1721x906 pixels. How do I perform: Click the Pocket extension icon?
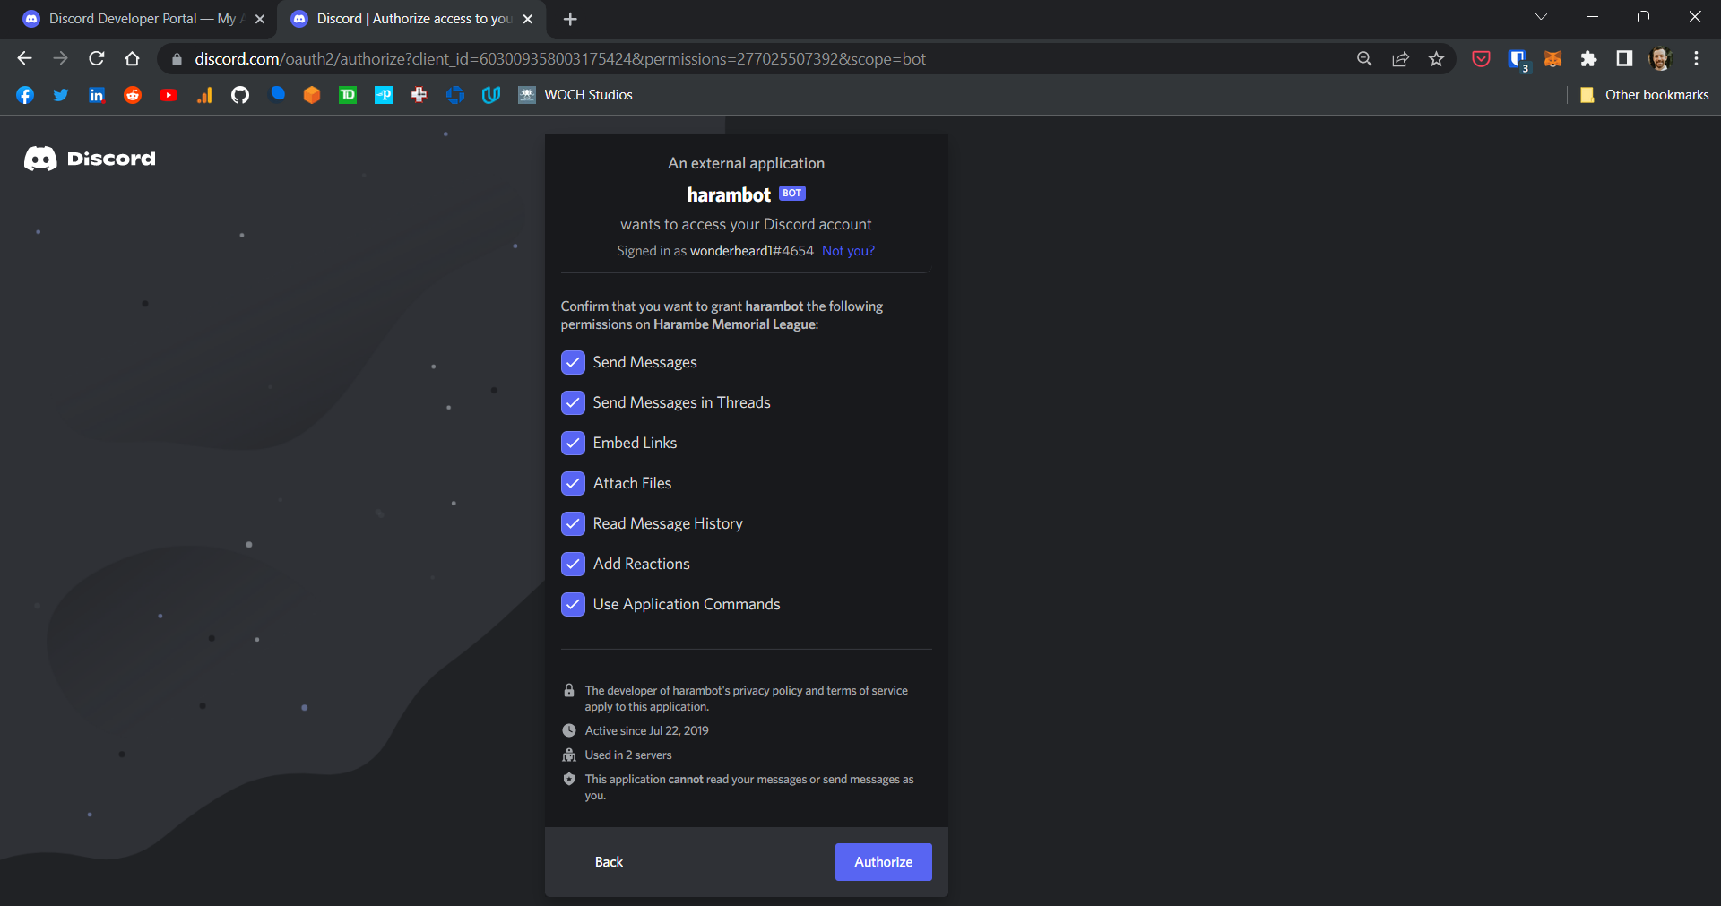pyautogui.click(x=1481, y=59)
